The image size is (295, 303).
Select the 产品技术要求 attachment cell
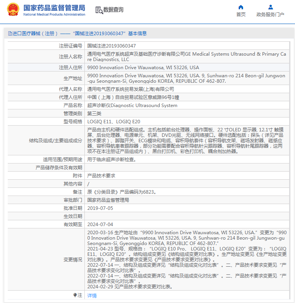(101, 175)
